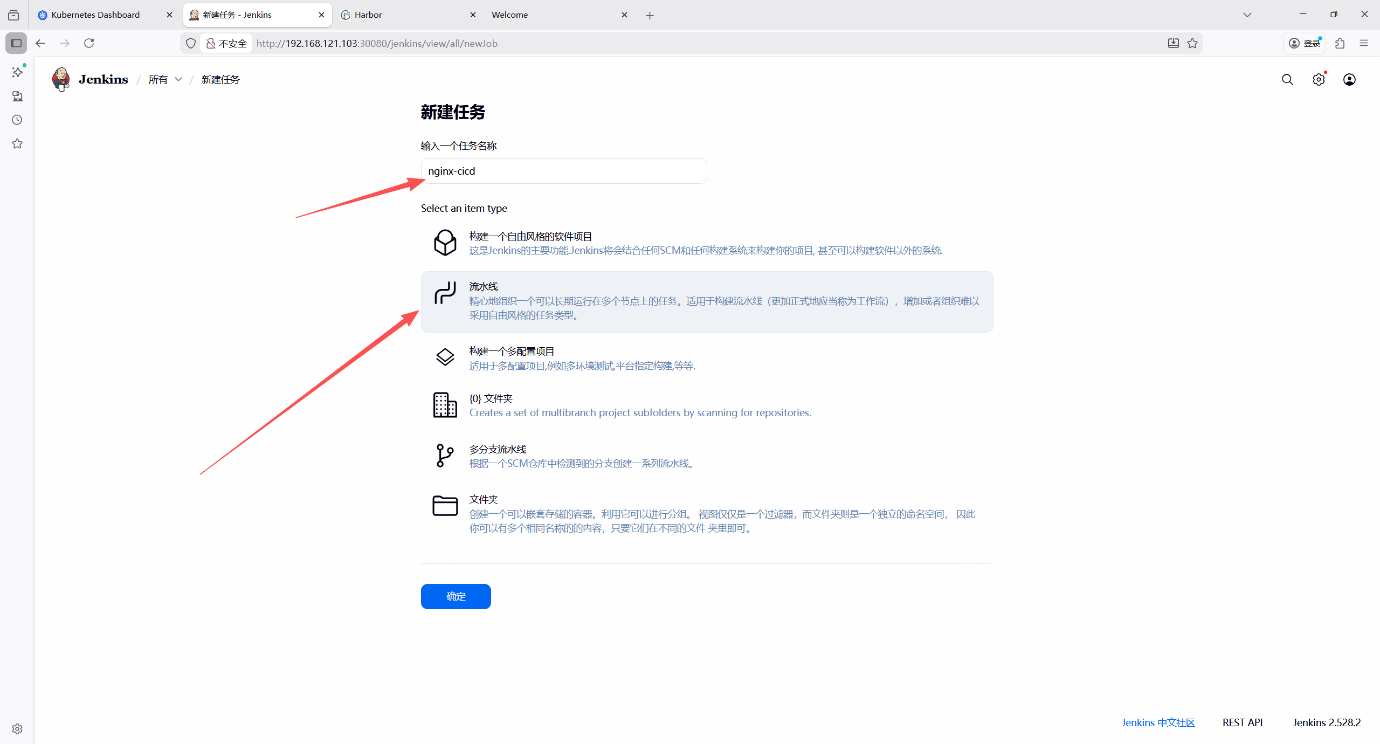This screenshot has height=744, width=1380.
Task: Open Jenkins search magnifier icon
Action: coord(1287,80)
